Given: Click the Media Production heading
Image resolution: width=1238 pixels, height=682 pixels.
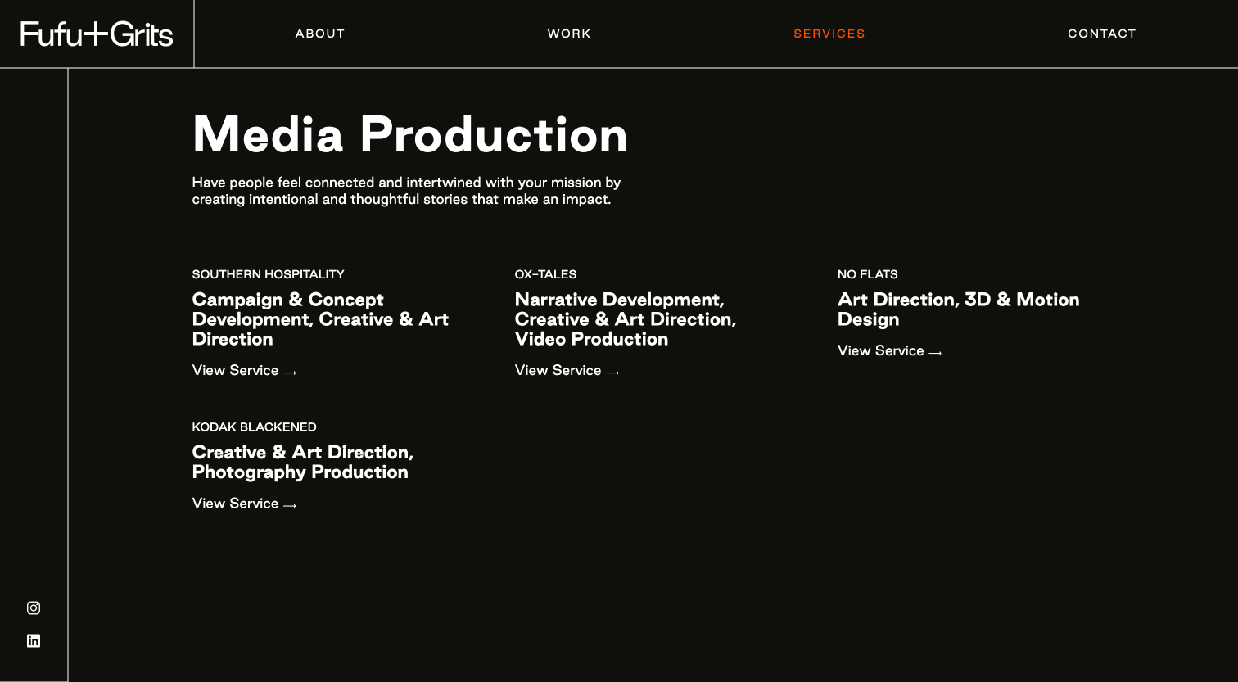Looking at the screenshot, I should [409, 134].
